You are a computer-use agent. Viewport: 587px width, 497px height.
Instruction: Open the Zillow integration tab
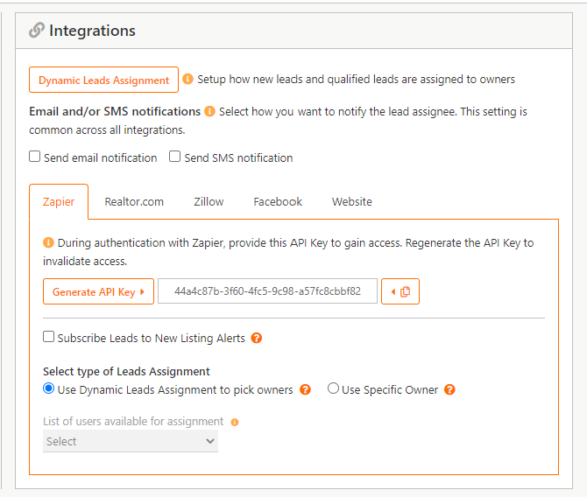209,201
